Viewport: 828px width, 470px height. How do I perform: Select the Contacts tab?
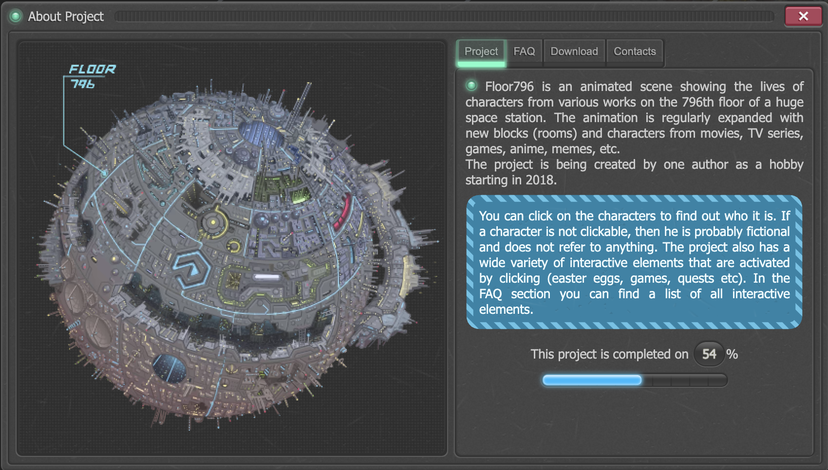[634, 52]
